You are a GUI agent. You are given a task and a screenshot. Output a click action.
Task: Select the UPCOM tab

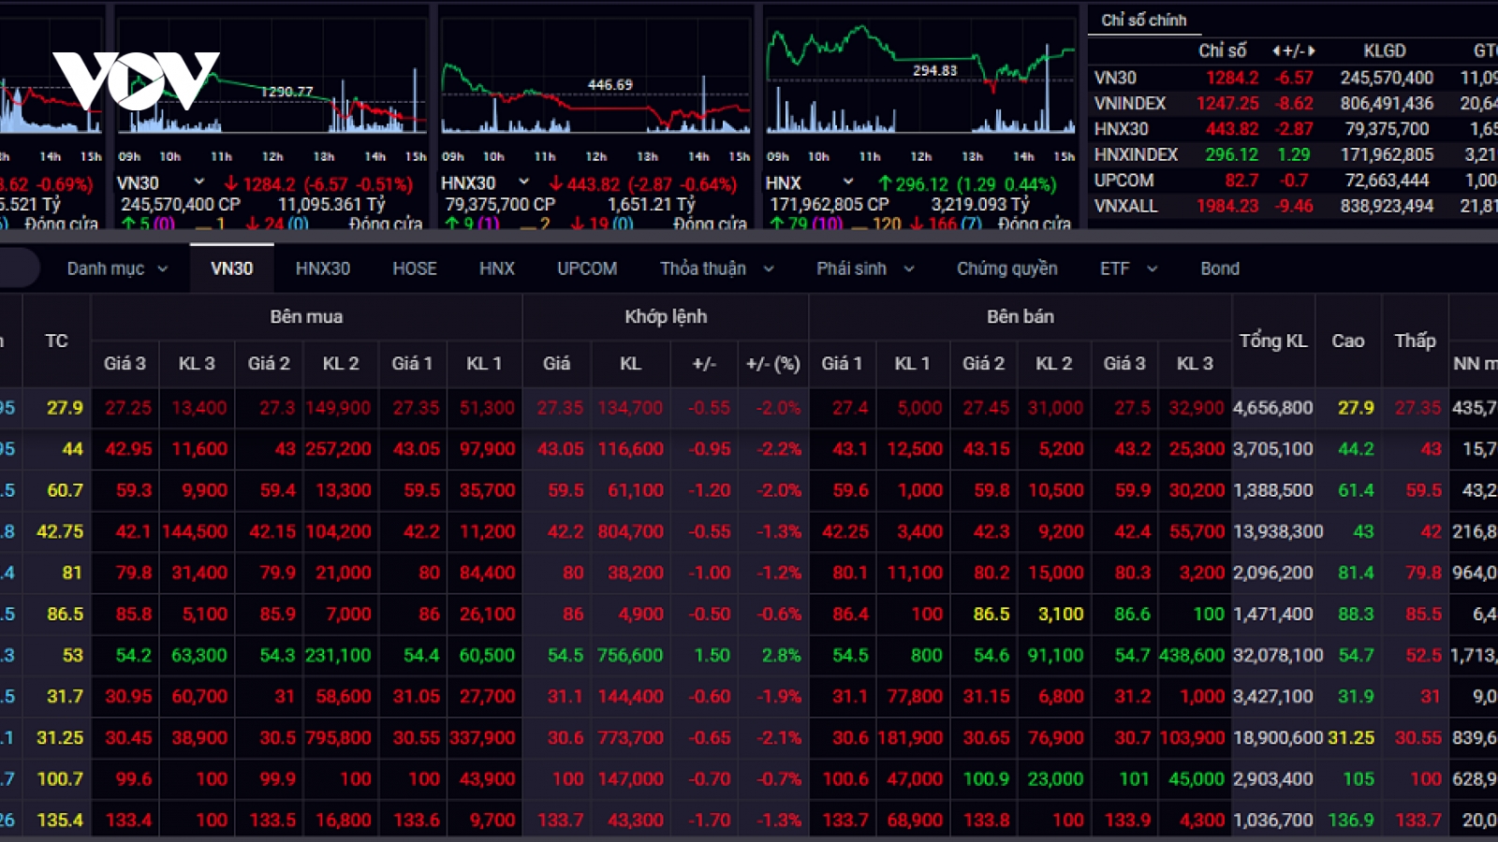[587, 269]
